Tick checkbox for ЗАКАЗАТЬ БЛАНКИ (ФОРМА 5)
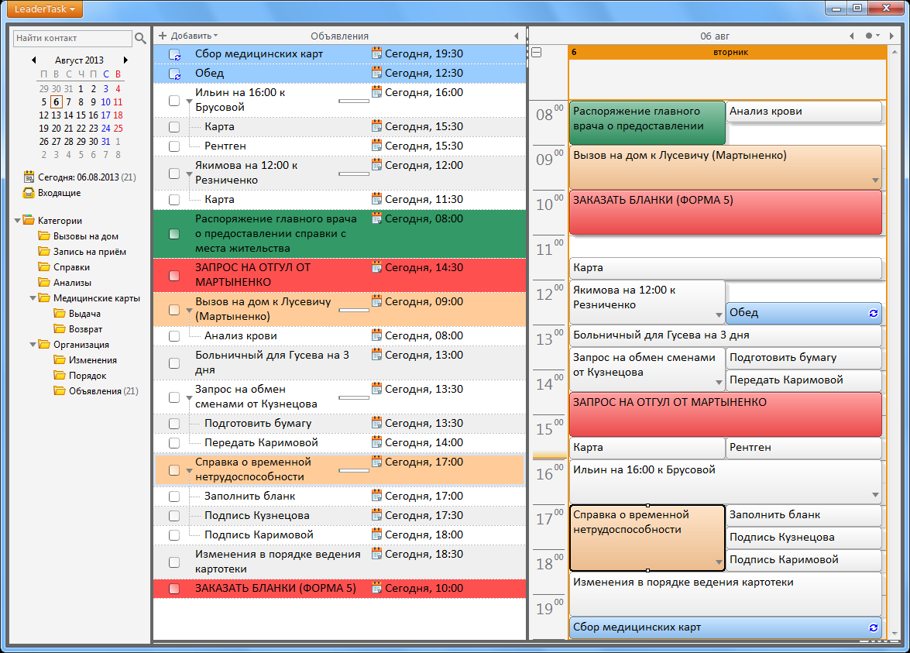 (x=174, y=589)
